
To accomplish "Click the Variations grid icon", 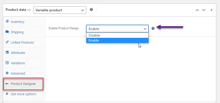I will tap(7, 63).
